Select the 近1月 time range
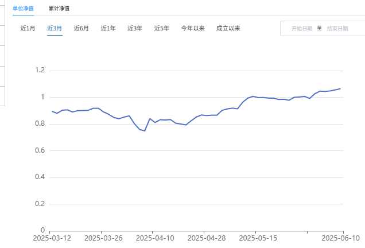Viewport: 365px width, 248px height. pos(28,28)
